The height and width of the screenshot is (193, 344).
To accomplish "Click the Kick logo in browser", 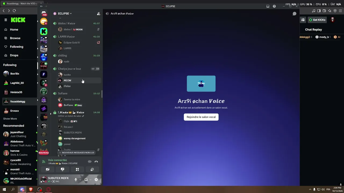I will (x=18, y=20).
